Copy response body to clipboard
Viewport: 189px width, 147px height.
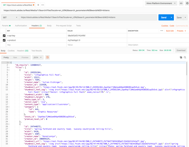pyautogui.click(x=181, y=57)
